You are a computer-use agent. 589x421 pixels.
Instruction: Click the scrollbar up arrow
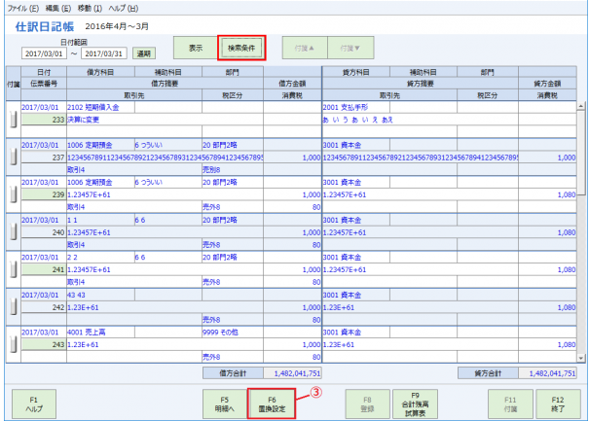pyautogui.click(x=581, y=107)
